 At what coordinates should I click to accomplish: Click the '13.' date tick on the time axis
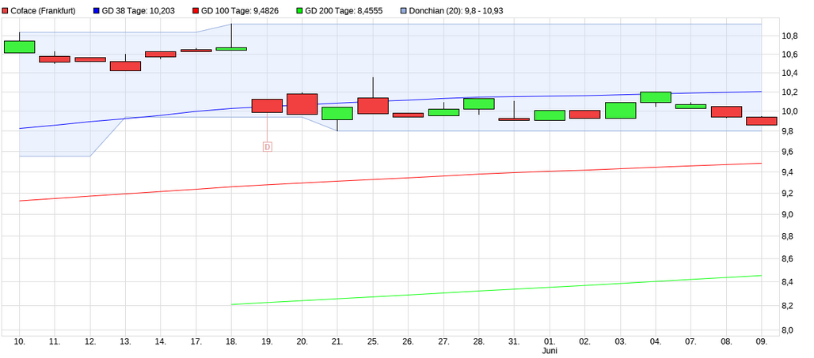click(x=125, y=341)
